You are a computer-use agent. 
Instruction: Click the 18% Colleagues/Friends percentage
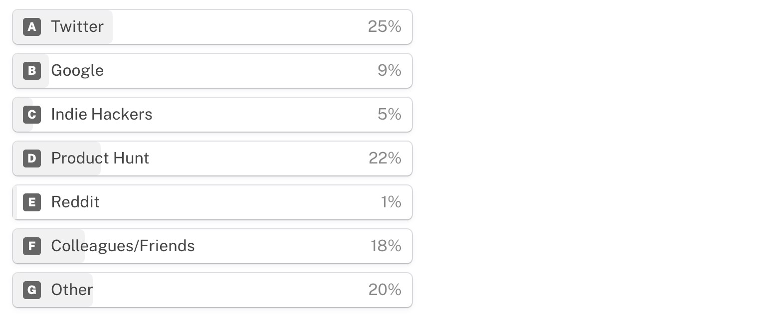point(386,246)
